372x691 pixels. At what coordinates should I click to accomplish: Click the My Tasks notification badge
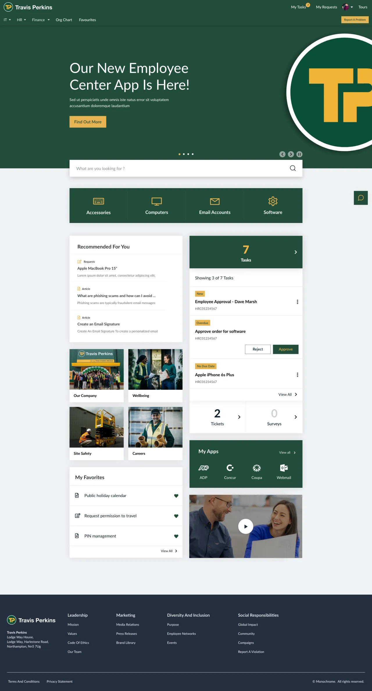click(308, 5)
